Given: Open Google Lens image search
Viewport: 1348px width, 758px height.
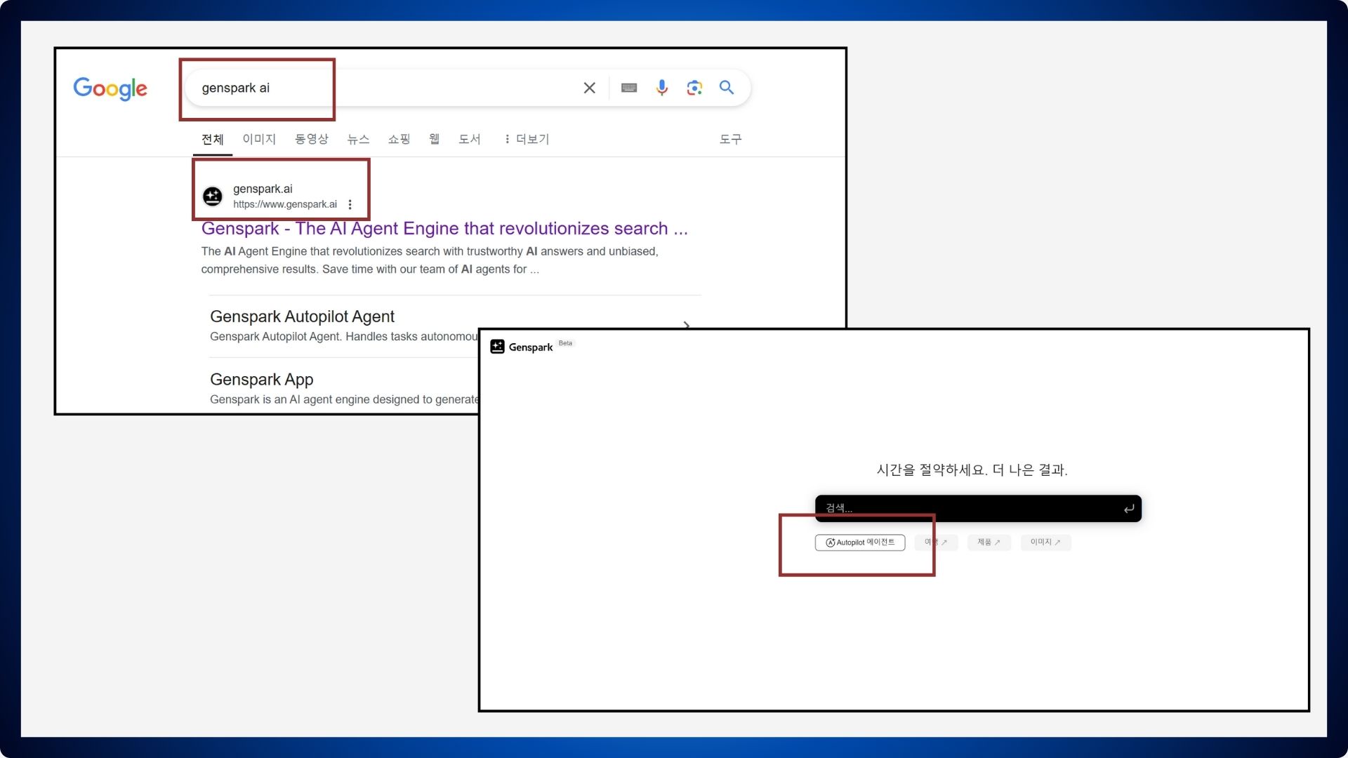Looking at the screenshot, I should tap(694, 88).
